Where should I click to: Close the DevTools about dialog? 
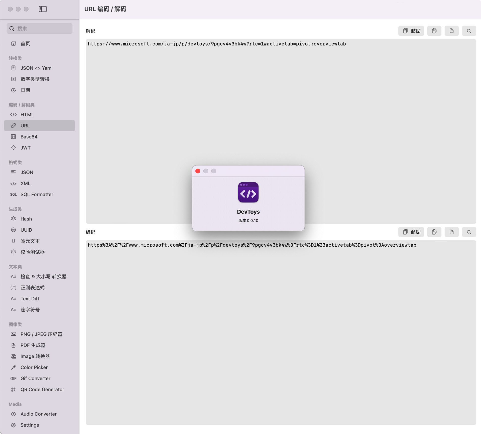[x=198, y=171]
